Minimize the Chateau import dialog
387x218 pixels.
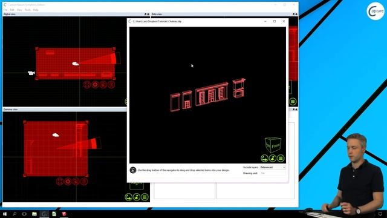265,21
